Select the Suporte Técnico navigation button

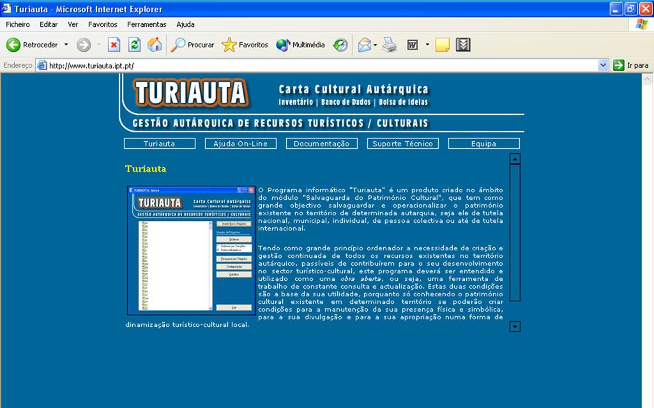click(402, 144)
